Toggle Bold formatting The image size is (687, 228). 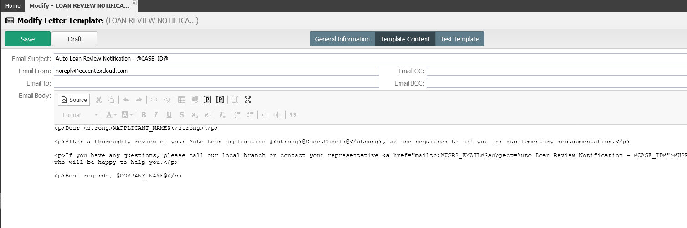(x=144, y=115)
